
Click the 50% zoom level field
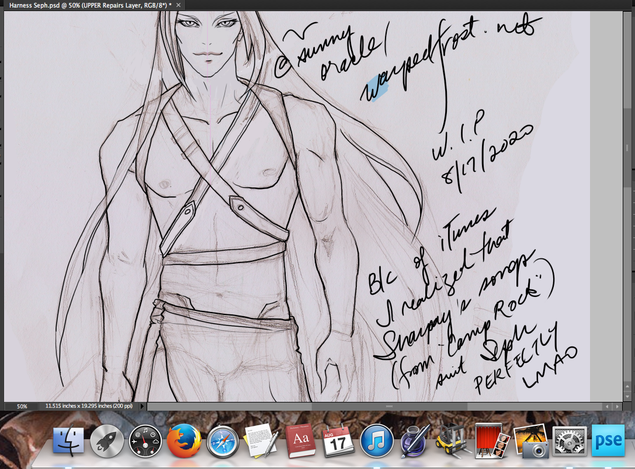click(22, 406)
